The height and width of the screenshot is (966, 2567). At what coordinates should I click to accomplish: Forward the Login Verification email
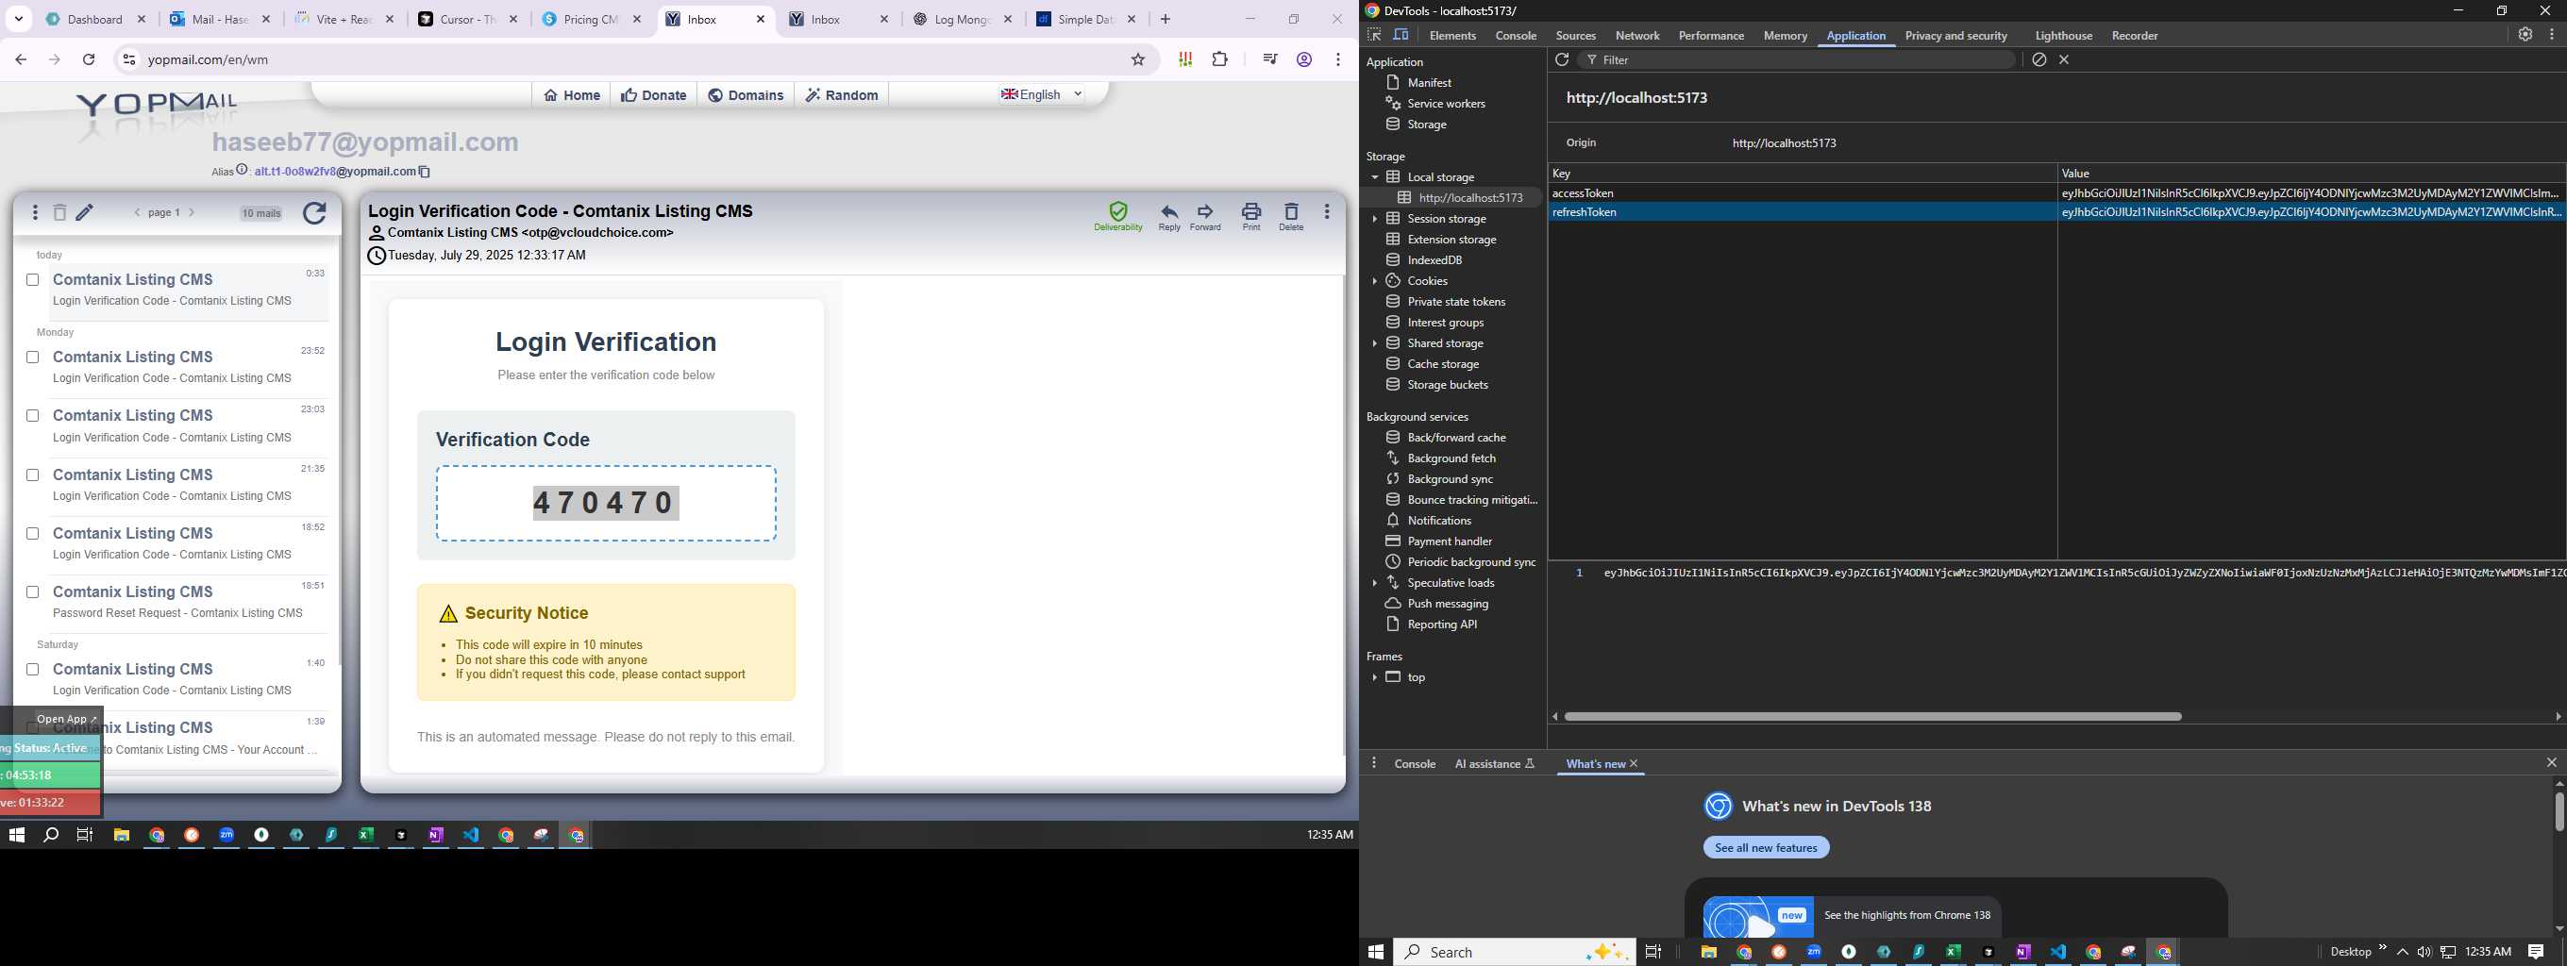click(1205, 217)
